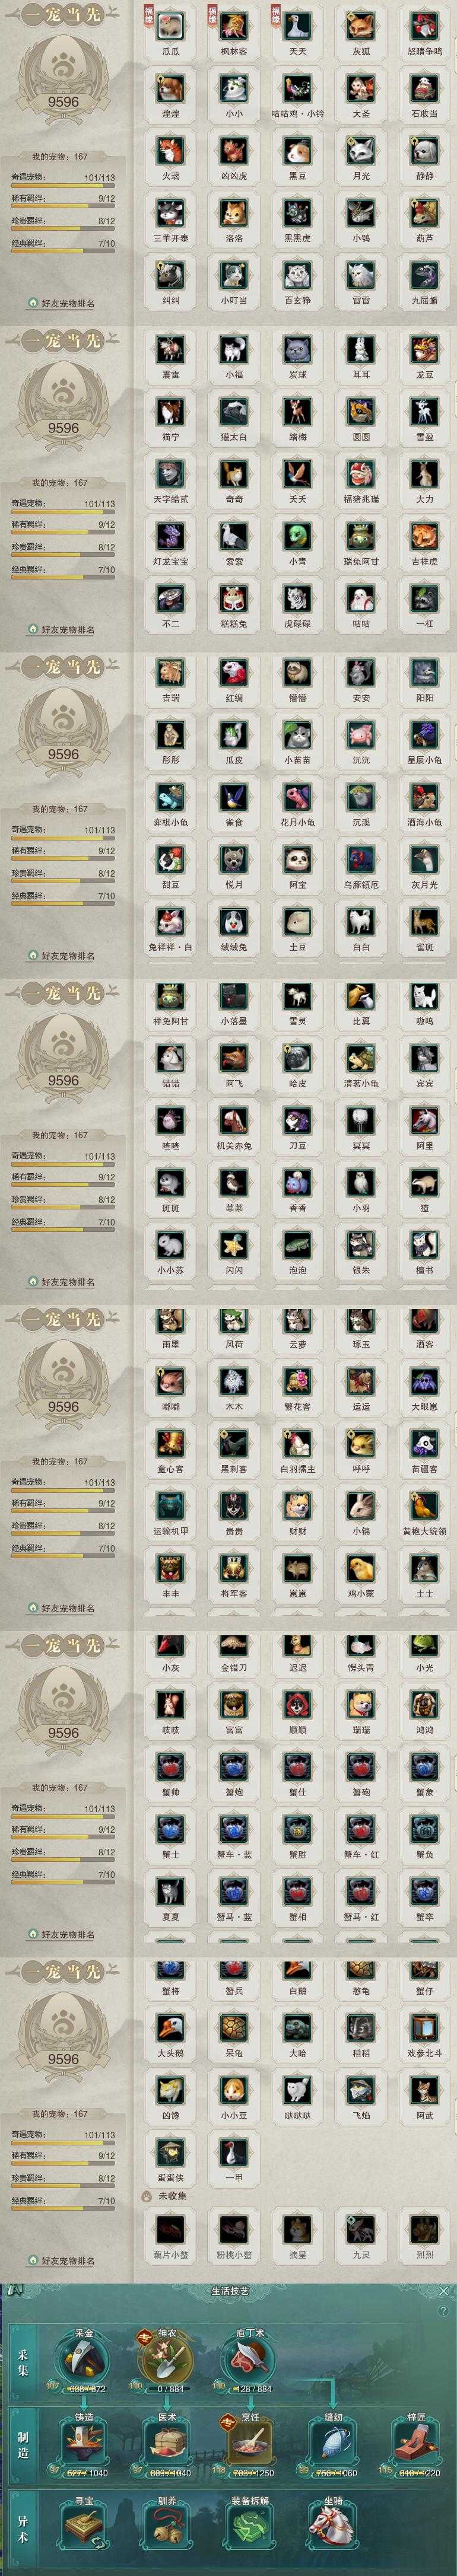Choose the 枫林客 pet portrait

(234, 23)
